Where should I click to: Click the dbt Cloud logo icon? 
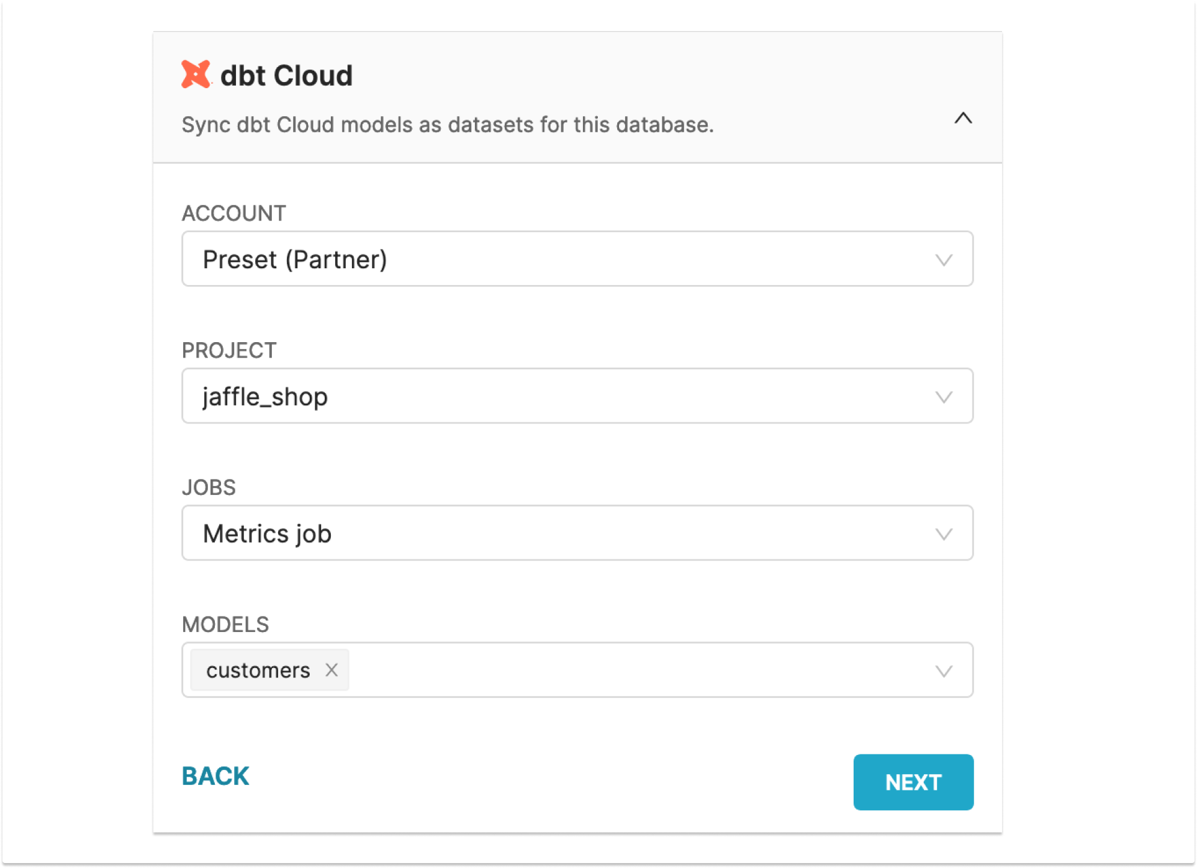click(196, 75)
